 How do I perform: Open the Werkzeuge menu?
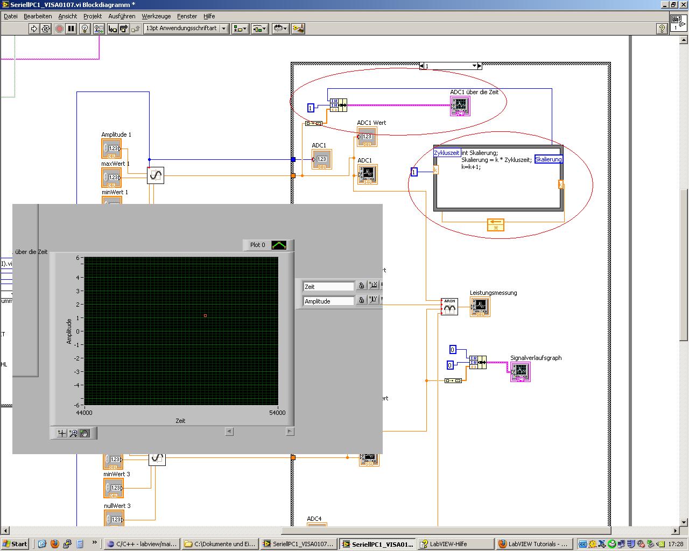pyautogui.click(x=156, y=16)
